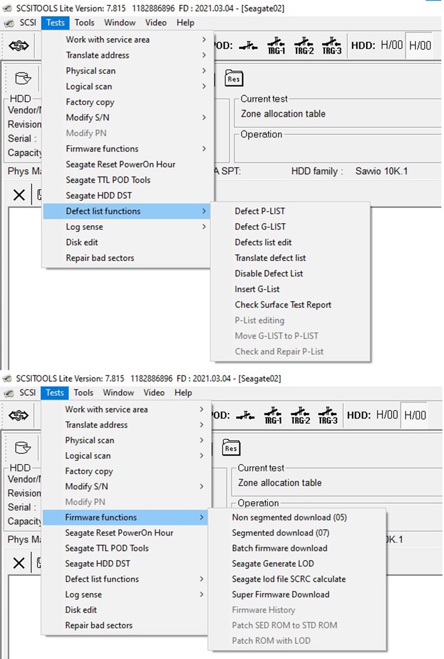444x659 pixels.
Task: Click TRG-3 trigger icon in lower window
Action: [x=328, y=415]
